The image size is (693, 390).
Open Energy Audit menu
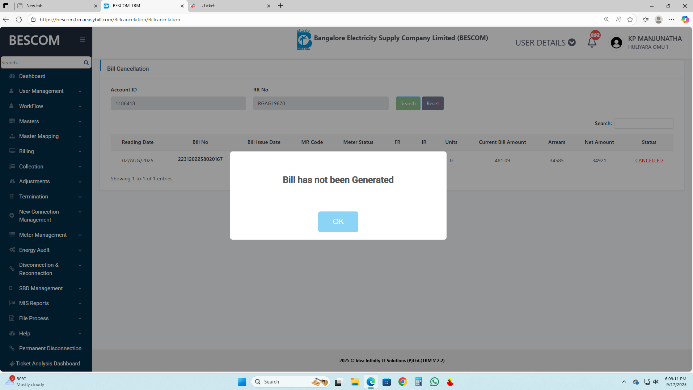tap(46, 250)
